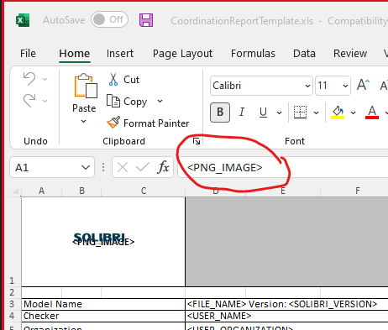Click the <FILE_NAME> Version cell
The width and height of the screenshot is (388, 330).
(286, 304)
